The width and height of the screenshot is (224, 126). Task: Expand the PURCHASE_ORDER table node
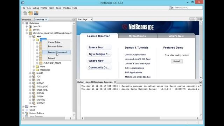pos(37,63)
